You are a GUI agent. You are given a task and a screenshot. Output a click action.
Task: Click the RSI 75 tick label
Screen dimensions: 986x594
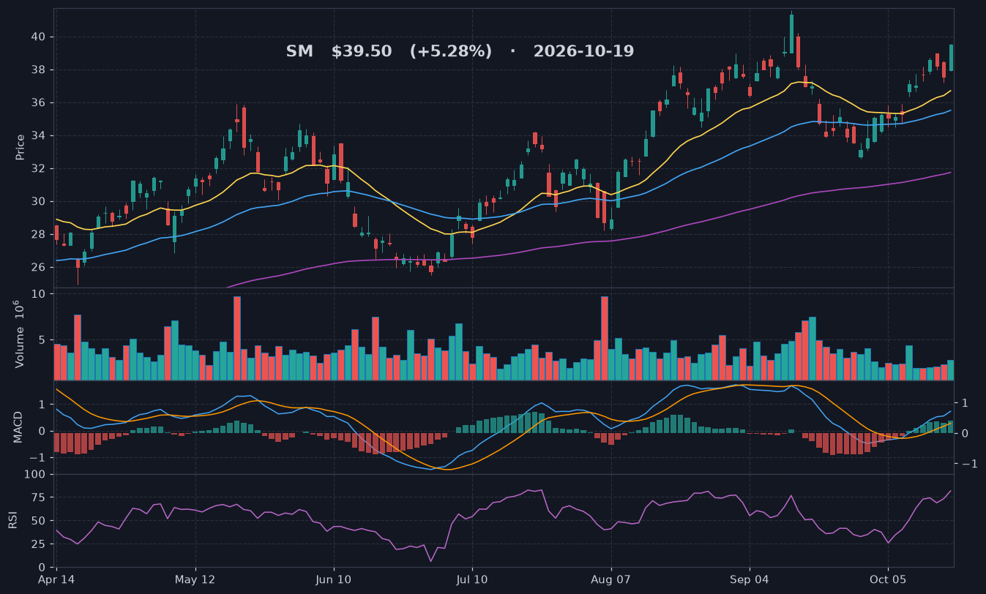click(x=39, y=498)
